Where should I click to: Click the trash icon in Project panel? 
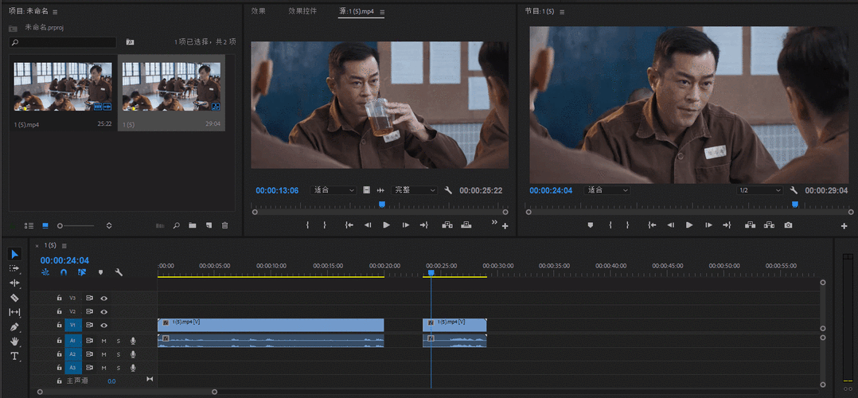(x=224, y=225)
